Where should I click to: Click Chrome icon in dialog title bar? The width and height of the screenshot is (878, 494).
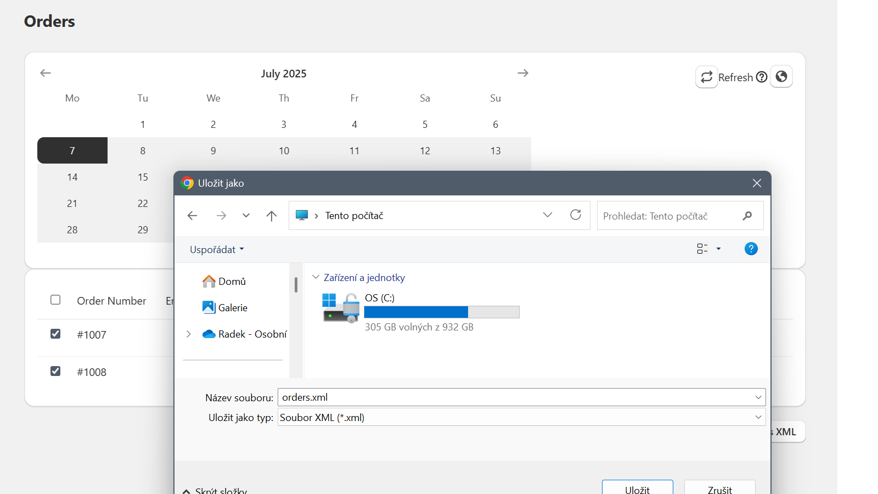[x=188, y=183]
